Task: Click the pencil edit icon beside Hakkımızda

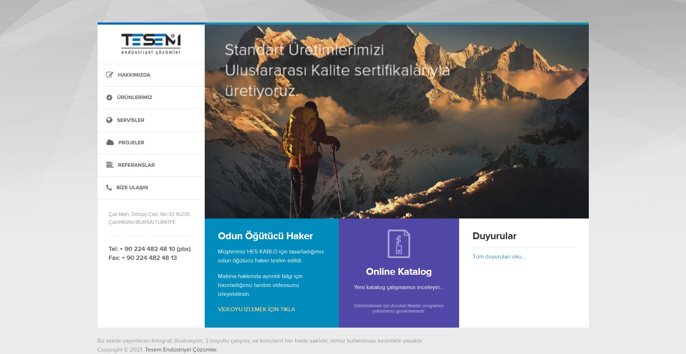Action: click(110, 75)
